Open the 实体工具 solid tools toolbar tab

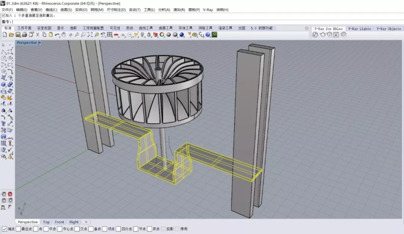(x=185, y=28)
